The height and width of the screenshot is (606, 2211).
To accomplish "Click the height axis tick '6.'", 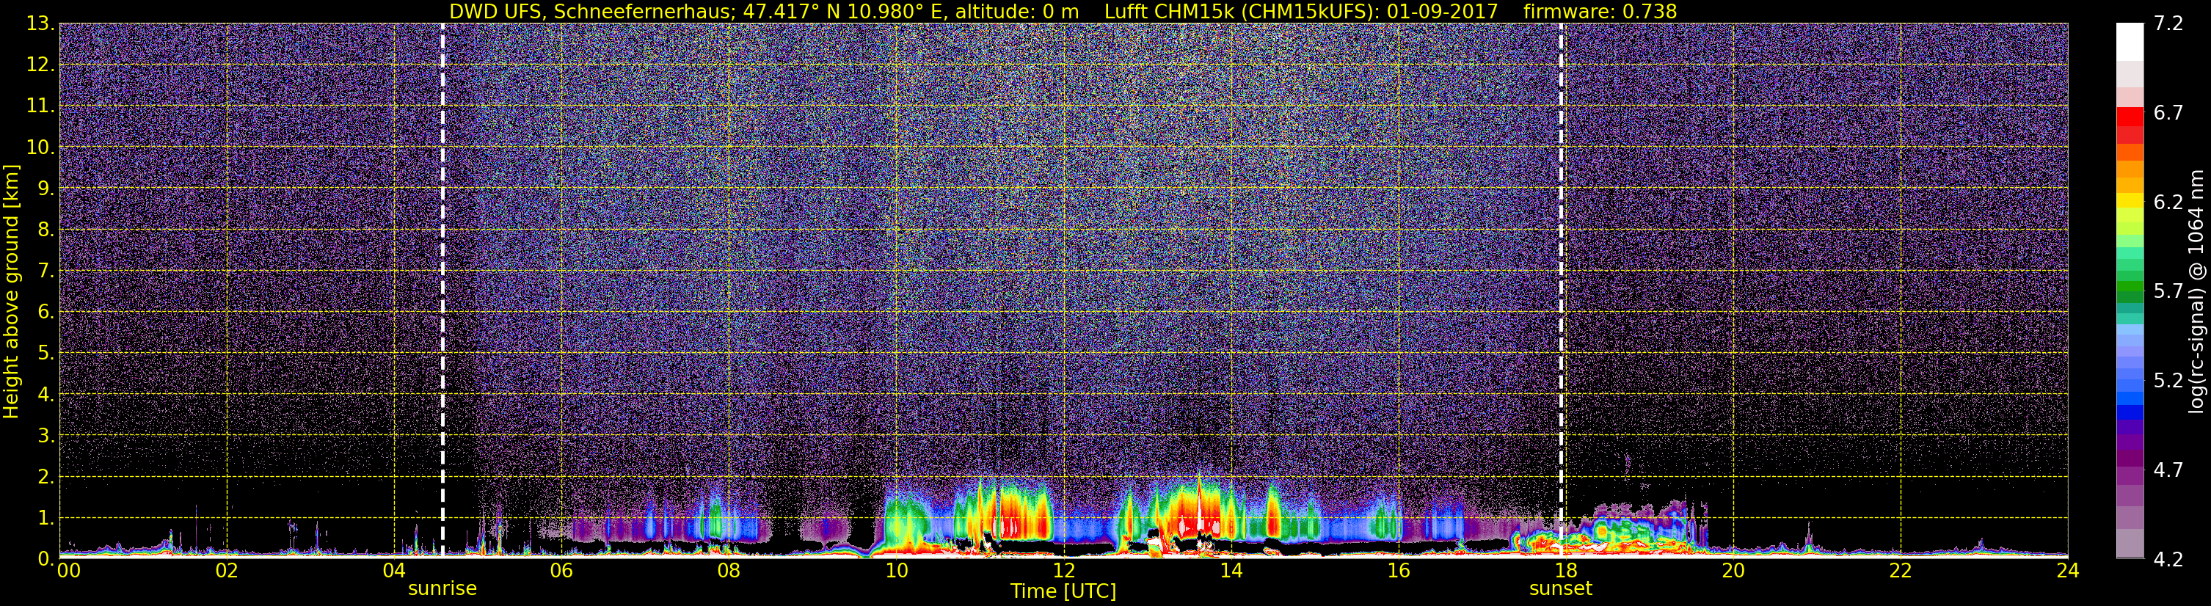I will pyautogui.click(x=45, y=313).
